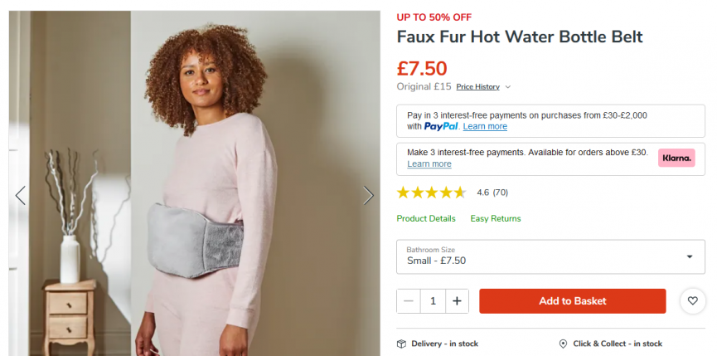Open the Product Details section
717x356 pixels.
coord(426,219)
